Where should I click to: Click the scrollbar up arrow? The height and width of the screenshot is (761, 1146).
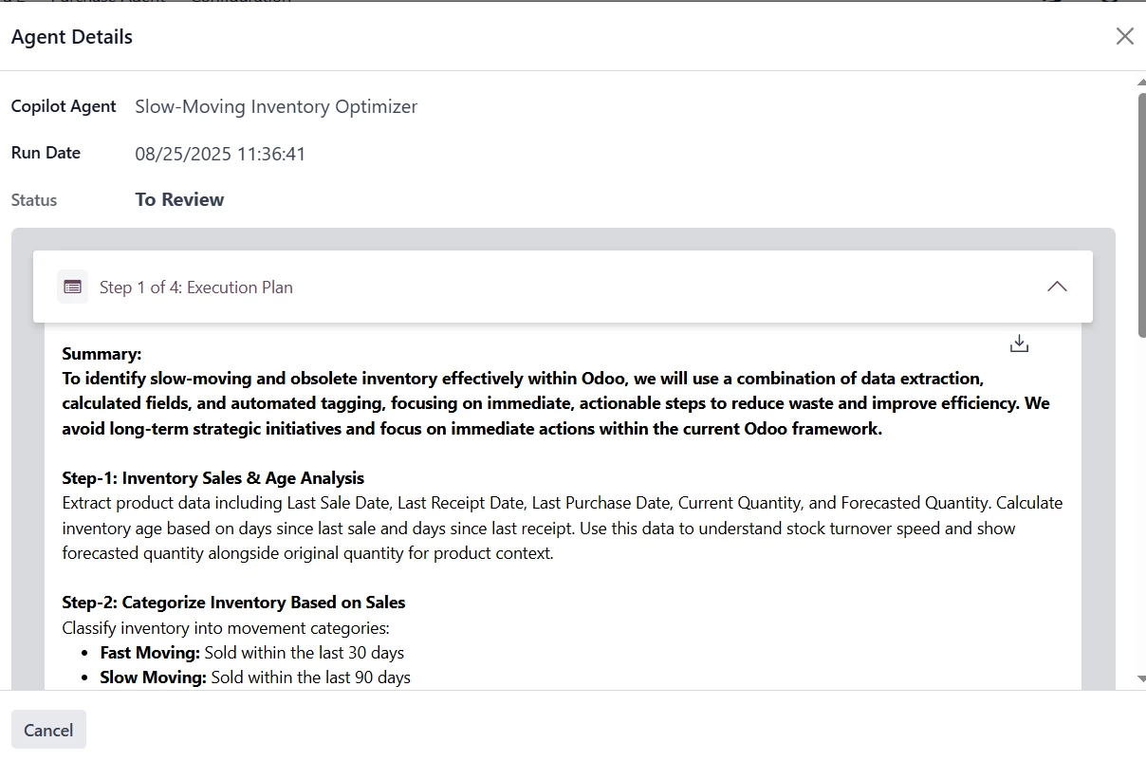click(1140, 84)
